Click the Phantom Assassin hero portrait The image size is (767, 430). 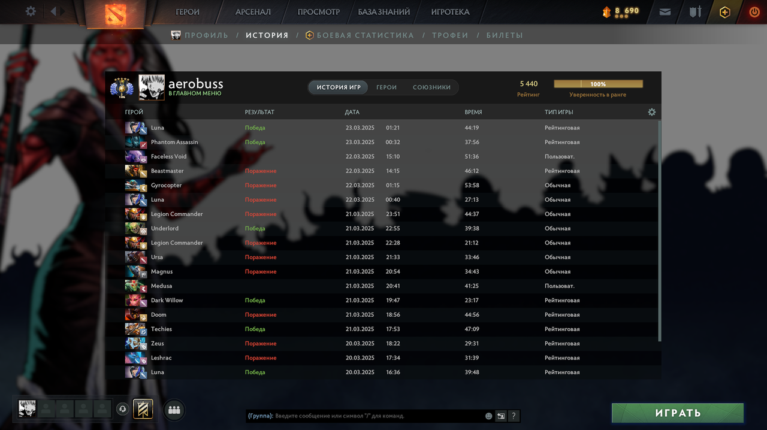pyautogui.click(x=136, y=142)
